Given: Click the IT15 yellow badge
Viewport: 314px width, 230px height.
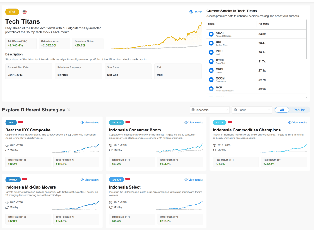Looking at the screenshot, I should (x=12, y=12).
